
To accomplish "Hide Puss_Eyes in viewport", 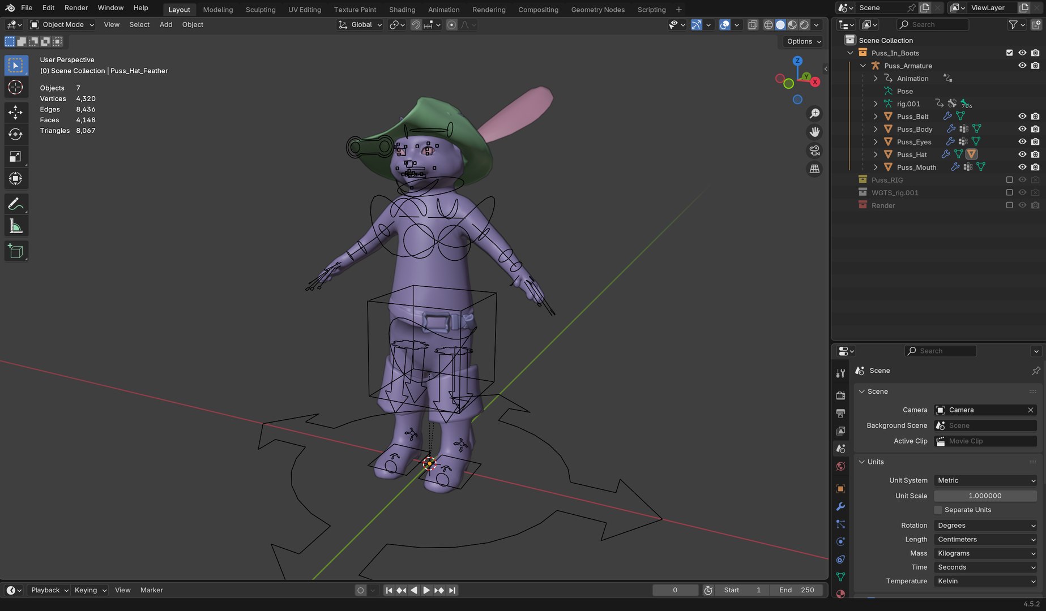I will click(1022, 142).
